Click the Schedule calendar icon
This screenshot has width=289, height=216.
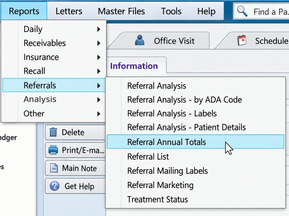coord(242,40)
